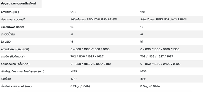Select the แรงดันไฟฟ้า (โวลต์) label
The image size is (203, 92).
tap(12, 27)
